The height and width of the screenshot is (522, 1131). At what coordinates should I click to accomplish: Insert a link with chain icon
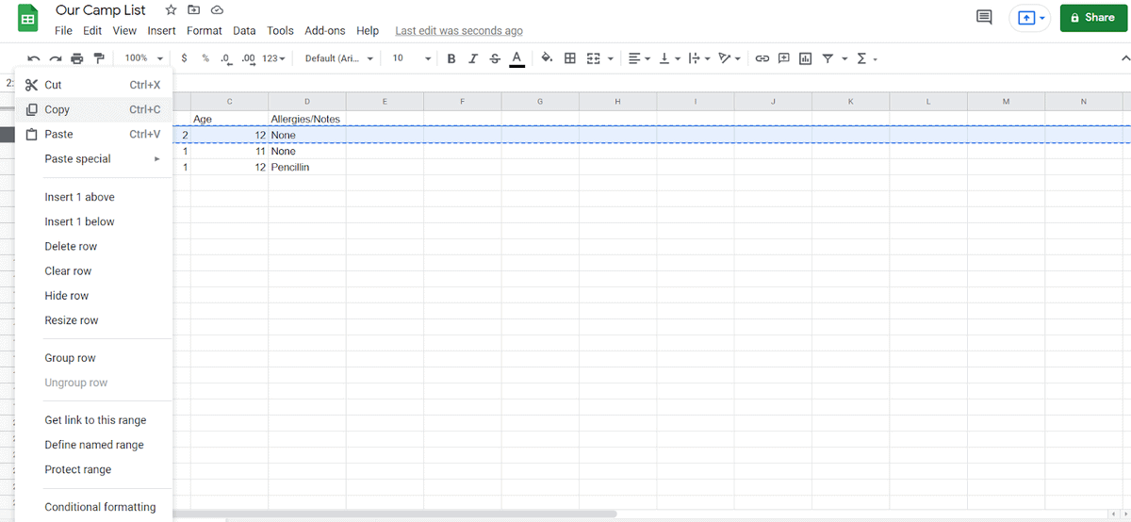coord(762,58)
